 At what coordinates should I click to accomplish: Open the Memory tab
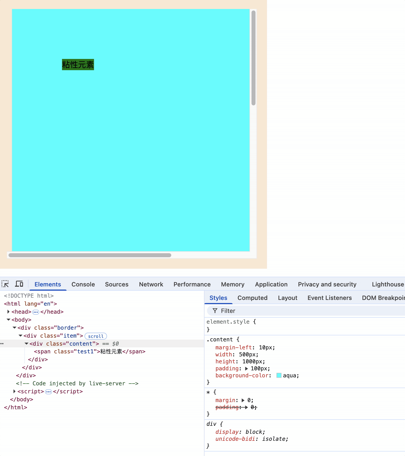pyautogui.click(x=233, y=284)
